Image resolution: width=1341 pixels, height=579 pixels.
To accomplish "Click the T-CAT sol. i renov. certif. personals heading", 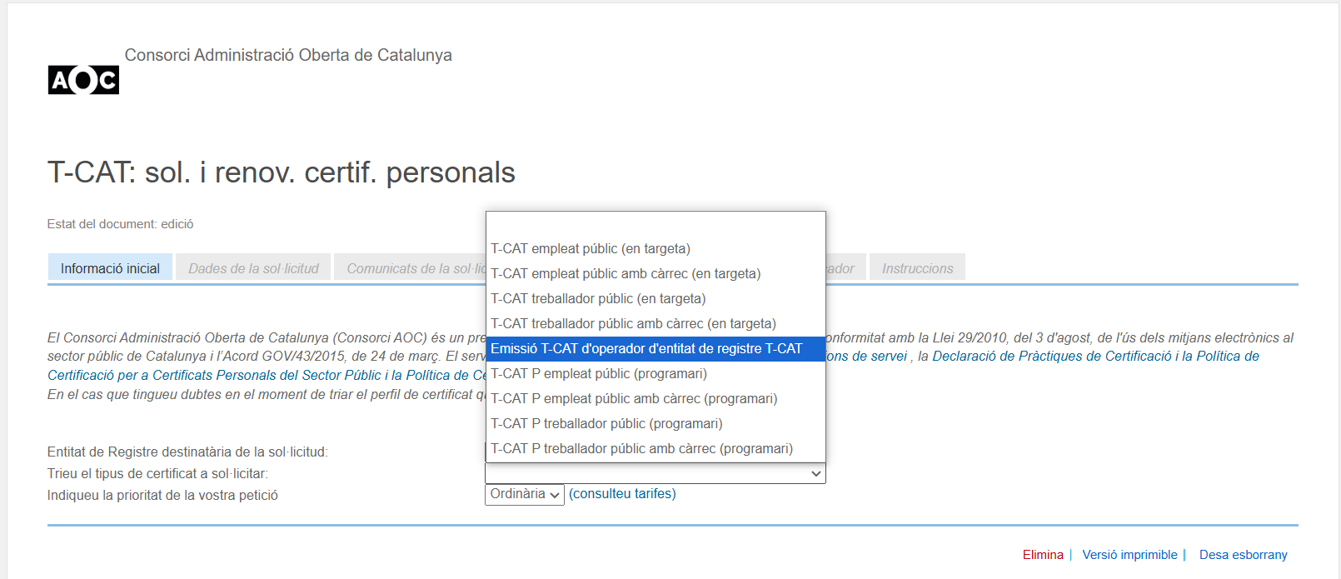I will (x=282, y=172).
